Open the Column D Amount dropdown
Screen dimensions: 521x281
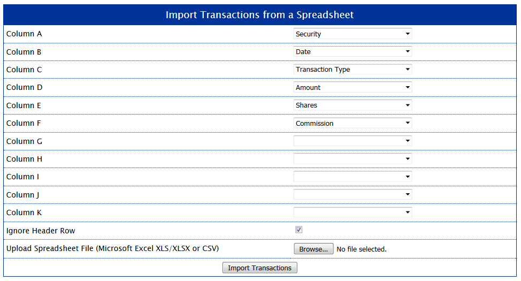[353, 87]
